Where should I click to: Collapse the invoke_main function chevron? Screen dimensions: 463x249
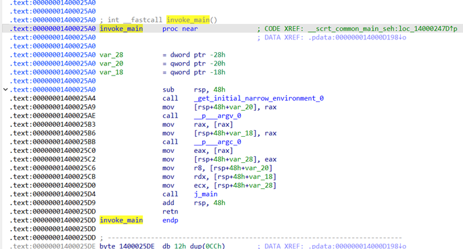coord(5,89)
